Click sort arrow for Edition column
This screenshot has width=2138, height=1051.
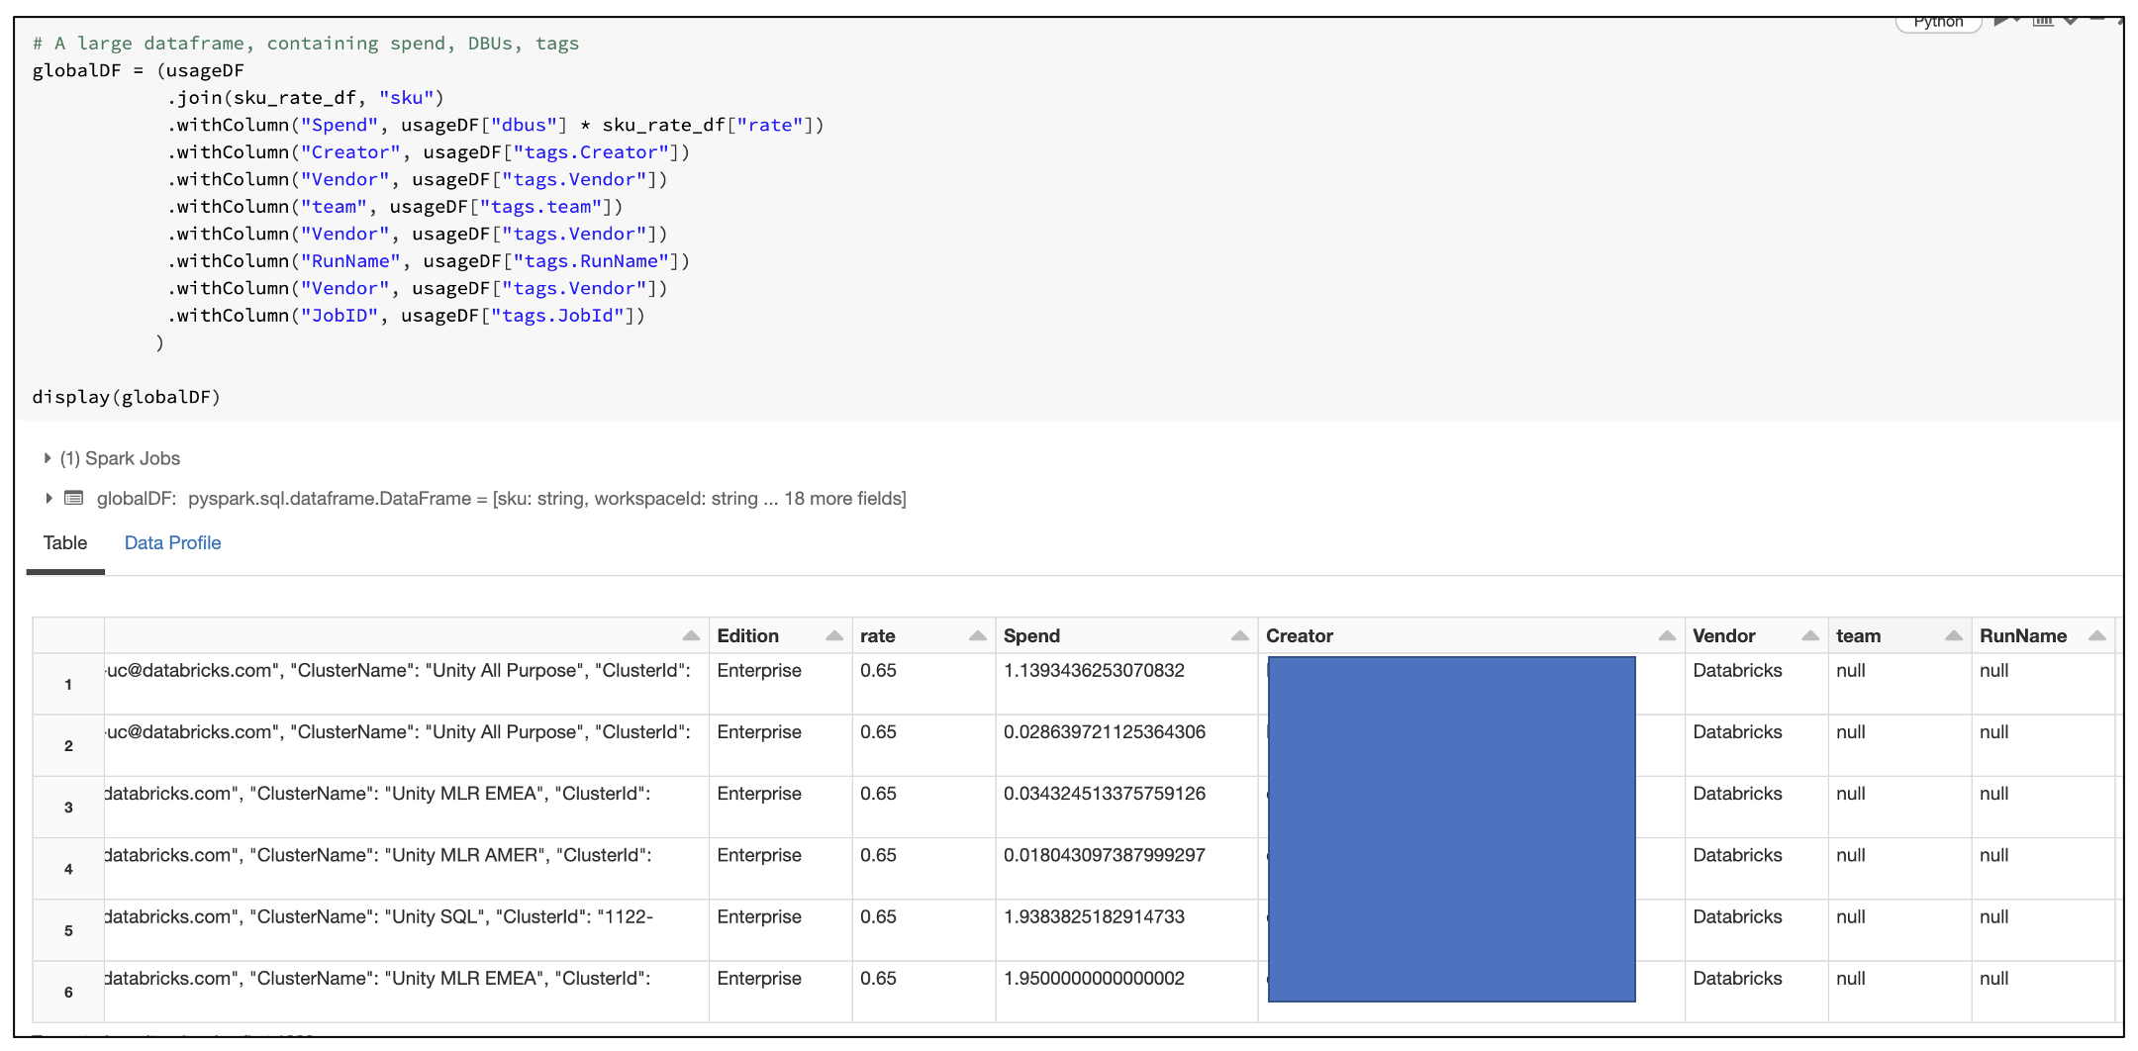point(834,636)
